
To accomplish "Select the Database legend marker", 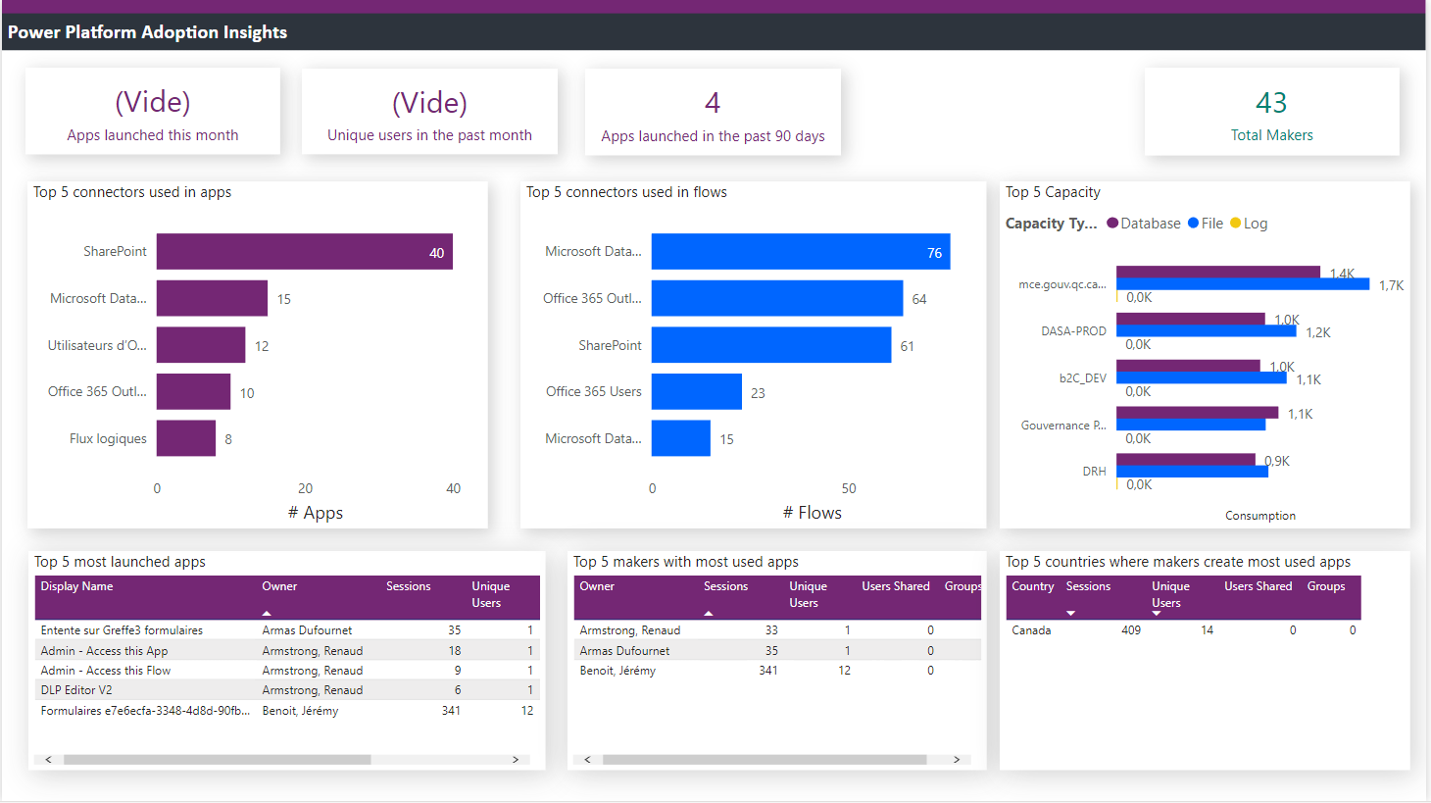I will click(1112, 224).
